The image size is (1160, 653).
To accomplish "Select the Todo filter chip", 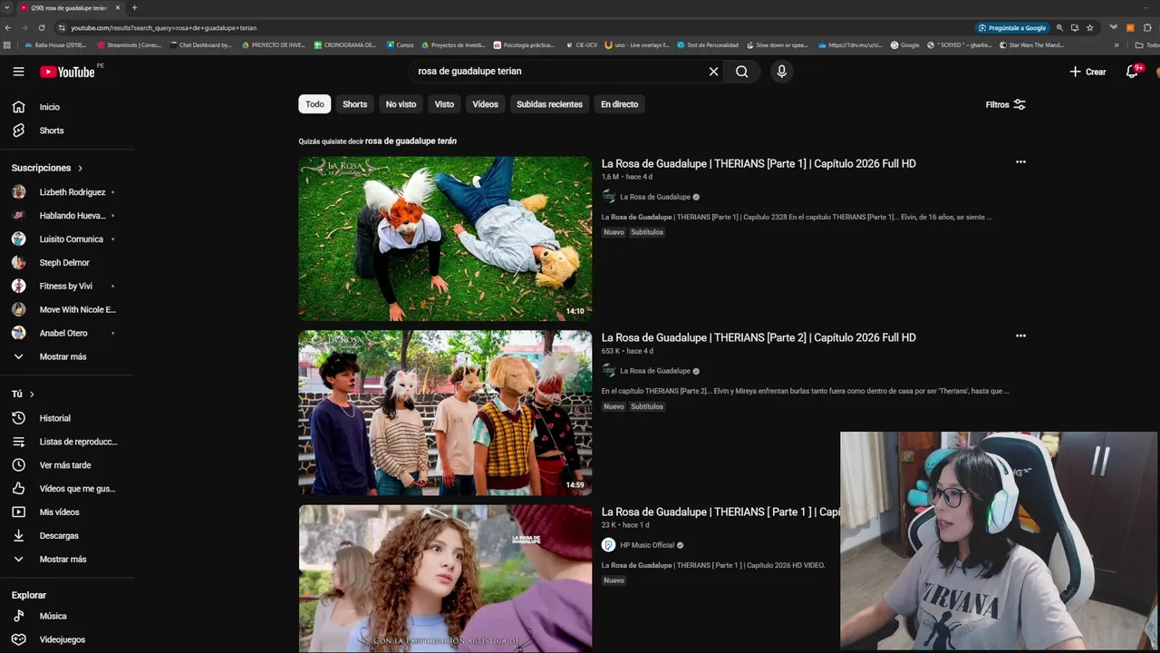I will (x=314, y=104).
